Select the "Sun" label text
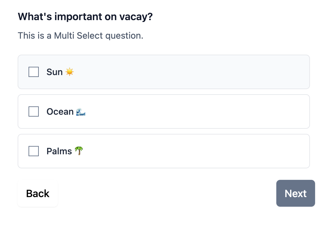Screen dimensions: 334x230 point(54,72)
